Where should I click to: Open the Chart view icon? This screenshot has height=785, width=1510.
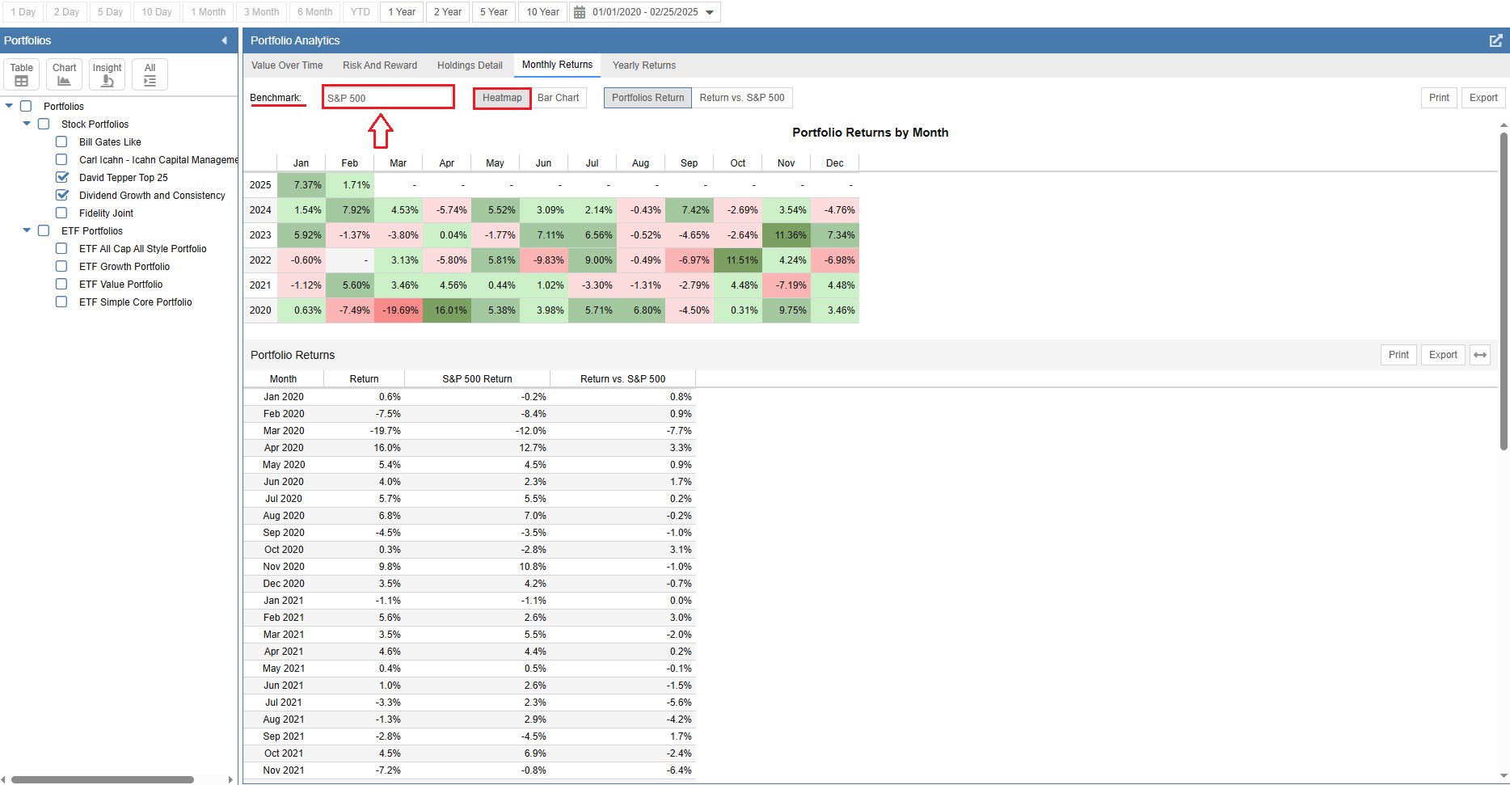(x=64, y=74)
